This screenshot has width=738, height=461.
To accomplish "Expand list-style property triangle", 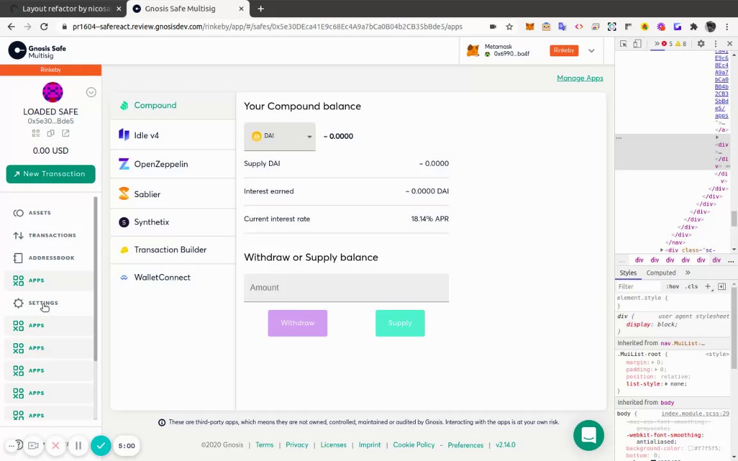I will click(x=666, y=384).
